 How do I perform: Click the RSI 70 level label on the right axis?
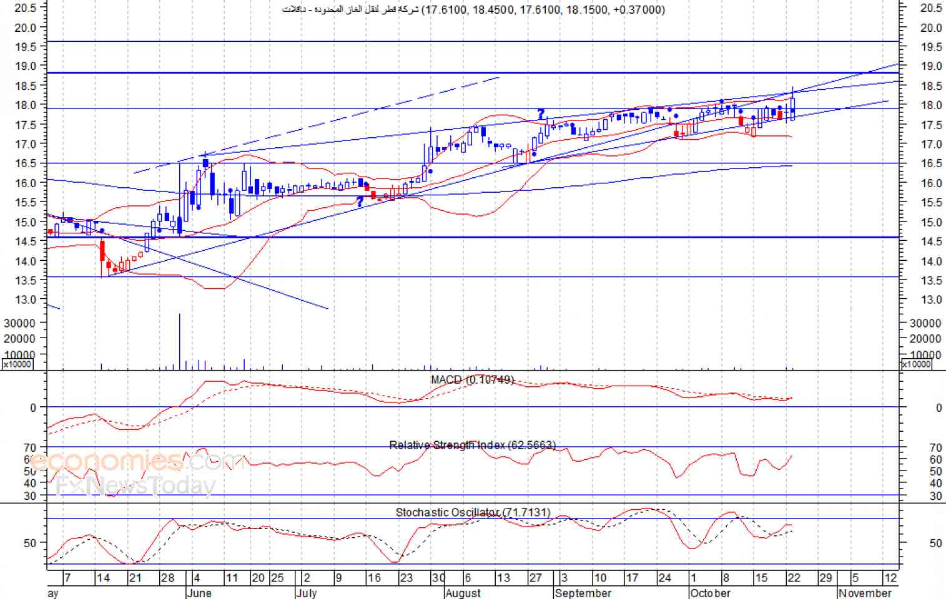tap(935, 447)
